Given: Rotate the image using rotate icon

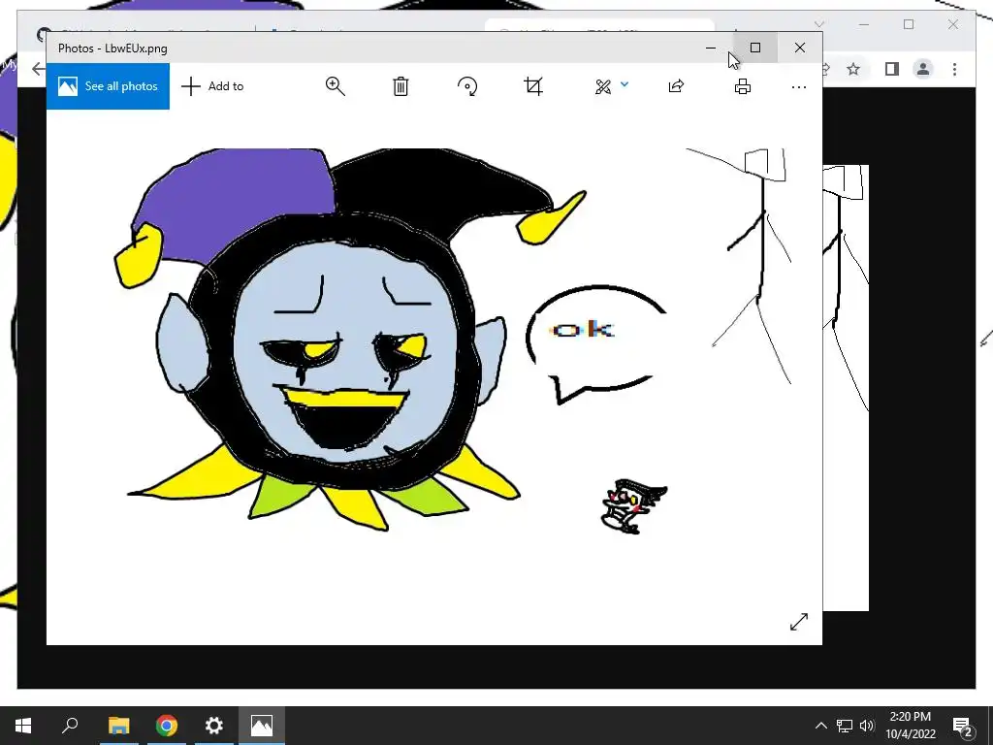Looking at the screenshot, I should click(x=467, y=86).
